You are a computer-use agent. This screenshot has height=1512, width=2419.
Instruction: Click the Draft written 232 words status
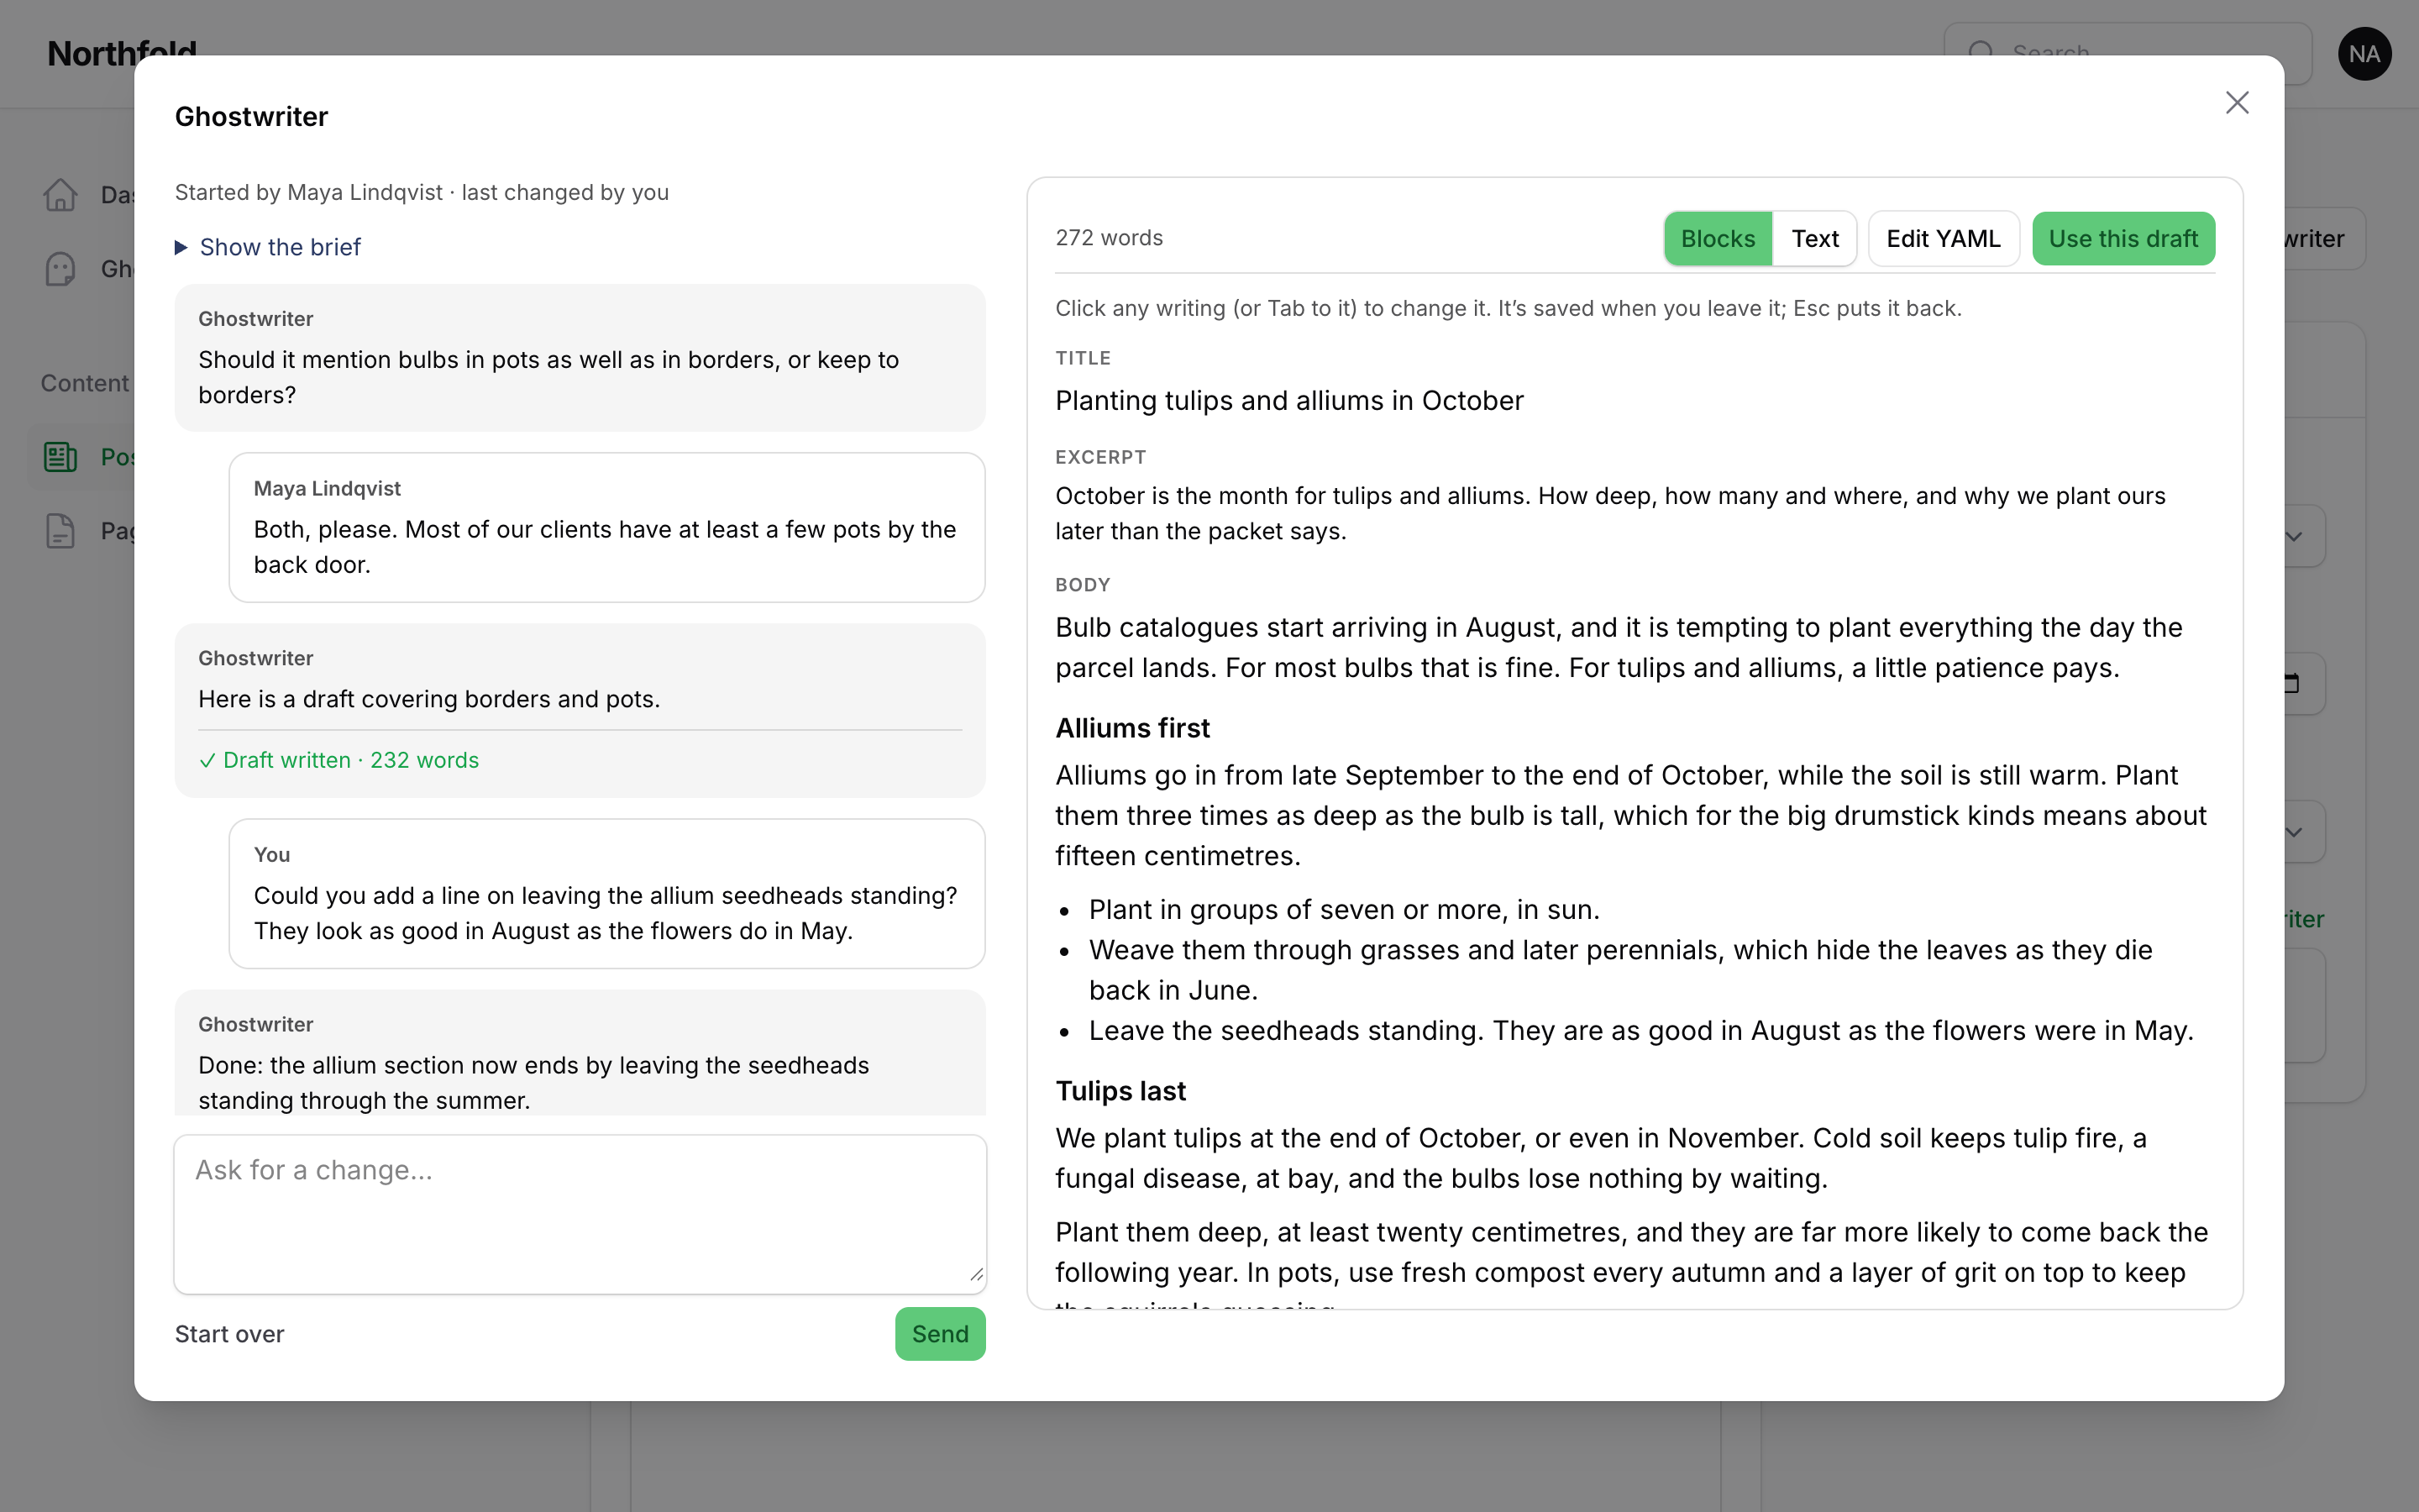[338, 760]
